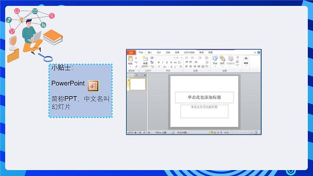Screen dimensions: 313x176
Task: Toggle Underline formatting
Action: pyautogui.click(x=167, y=62)
